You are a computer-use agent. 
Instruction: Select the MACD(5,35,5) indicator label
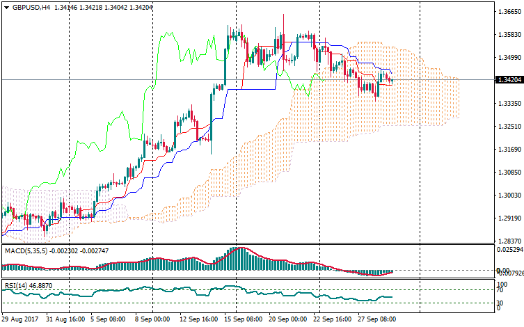pyautogui.click(x=27, y=250)
